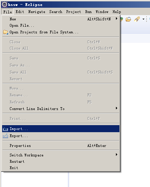Image resolution: width=150 pixels, height=187 pixels.
Task: Open the Help menu
Action: pyautogui.click(x=117, y=12)
